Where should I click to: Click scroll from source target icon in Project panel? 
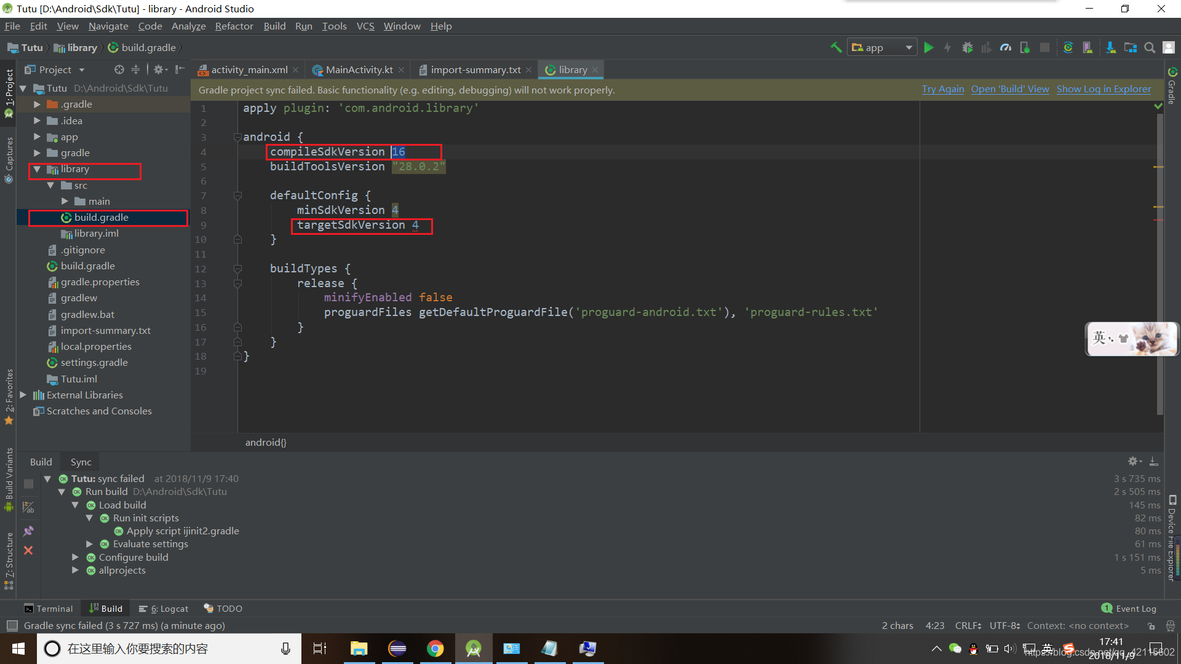click(119, 69)
